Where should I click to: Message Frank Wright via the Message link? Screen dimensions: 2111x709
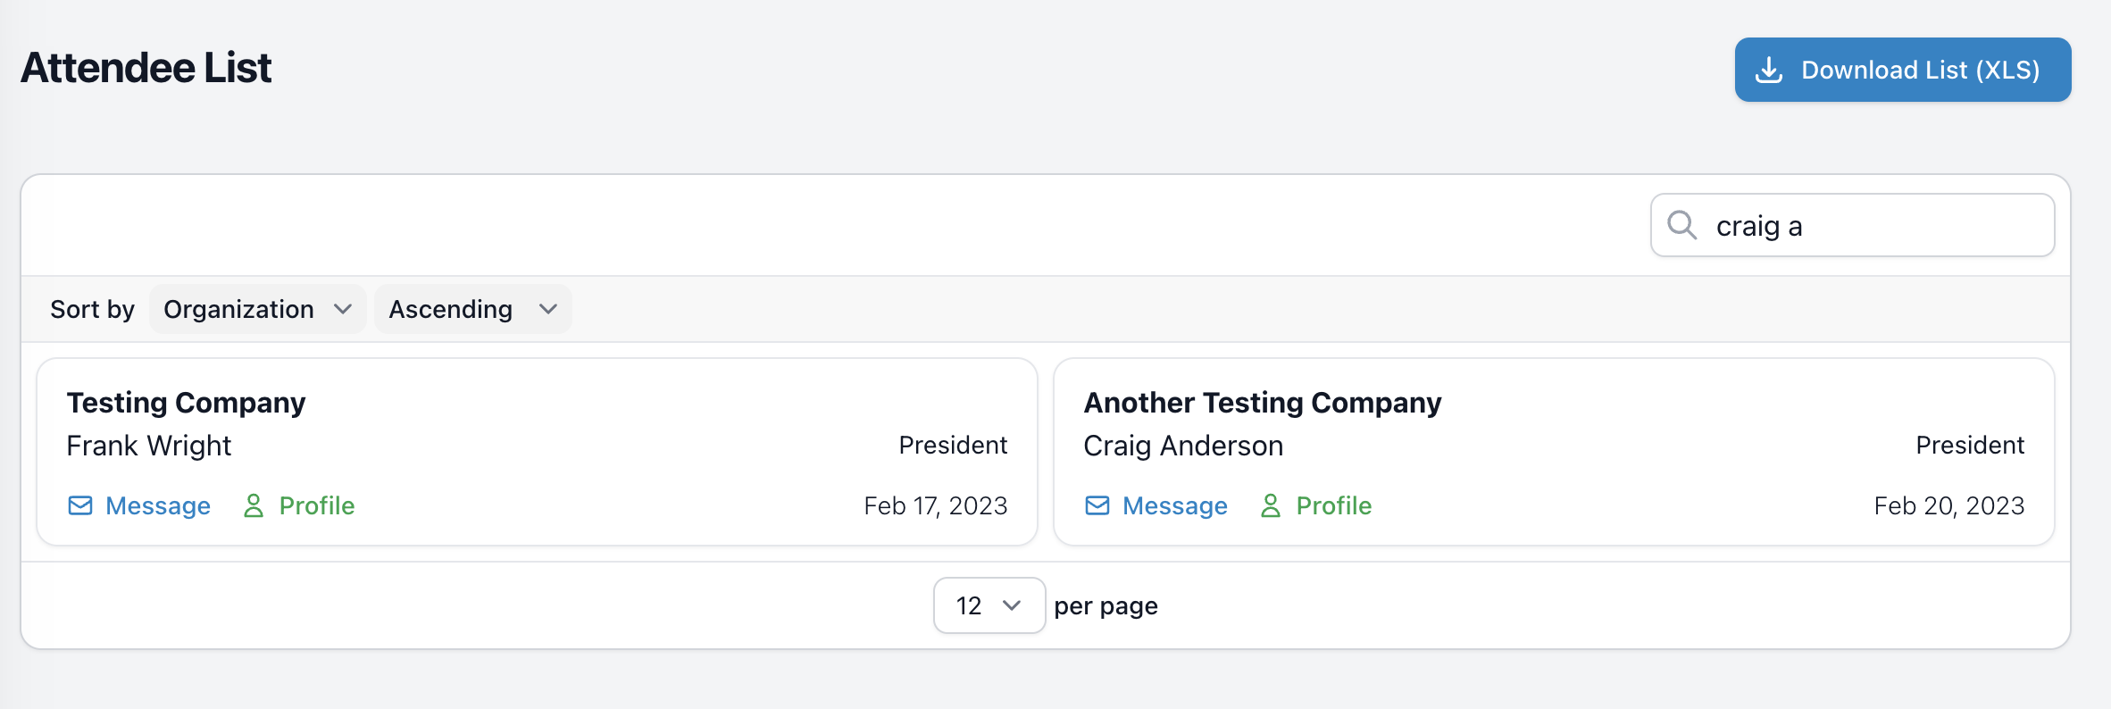tap(158, 505)
